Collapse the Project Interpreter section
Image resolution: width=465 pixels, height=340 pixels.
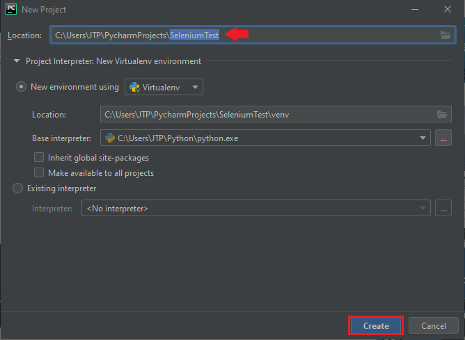17,61
